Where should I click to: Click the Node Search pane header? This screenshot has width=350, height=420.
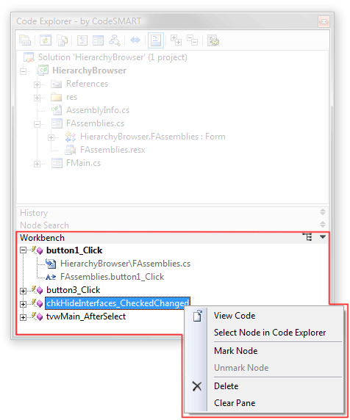pyautogui.click(x=172, y=225)
